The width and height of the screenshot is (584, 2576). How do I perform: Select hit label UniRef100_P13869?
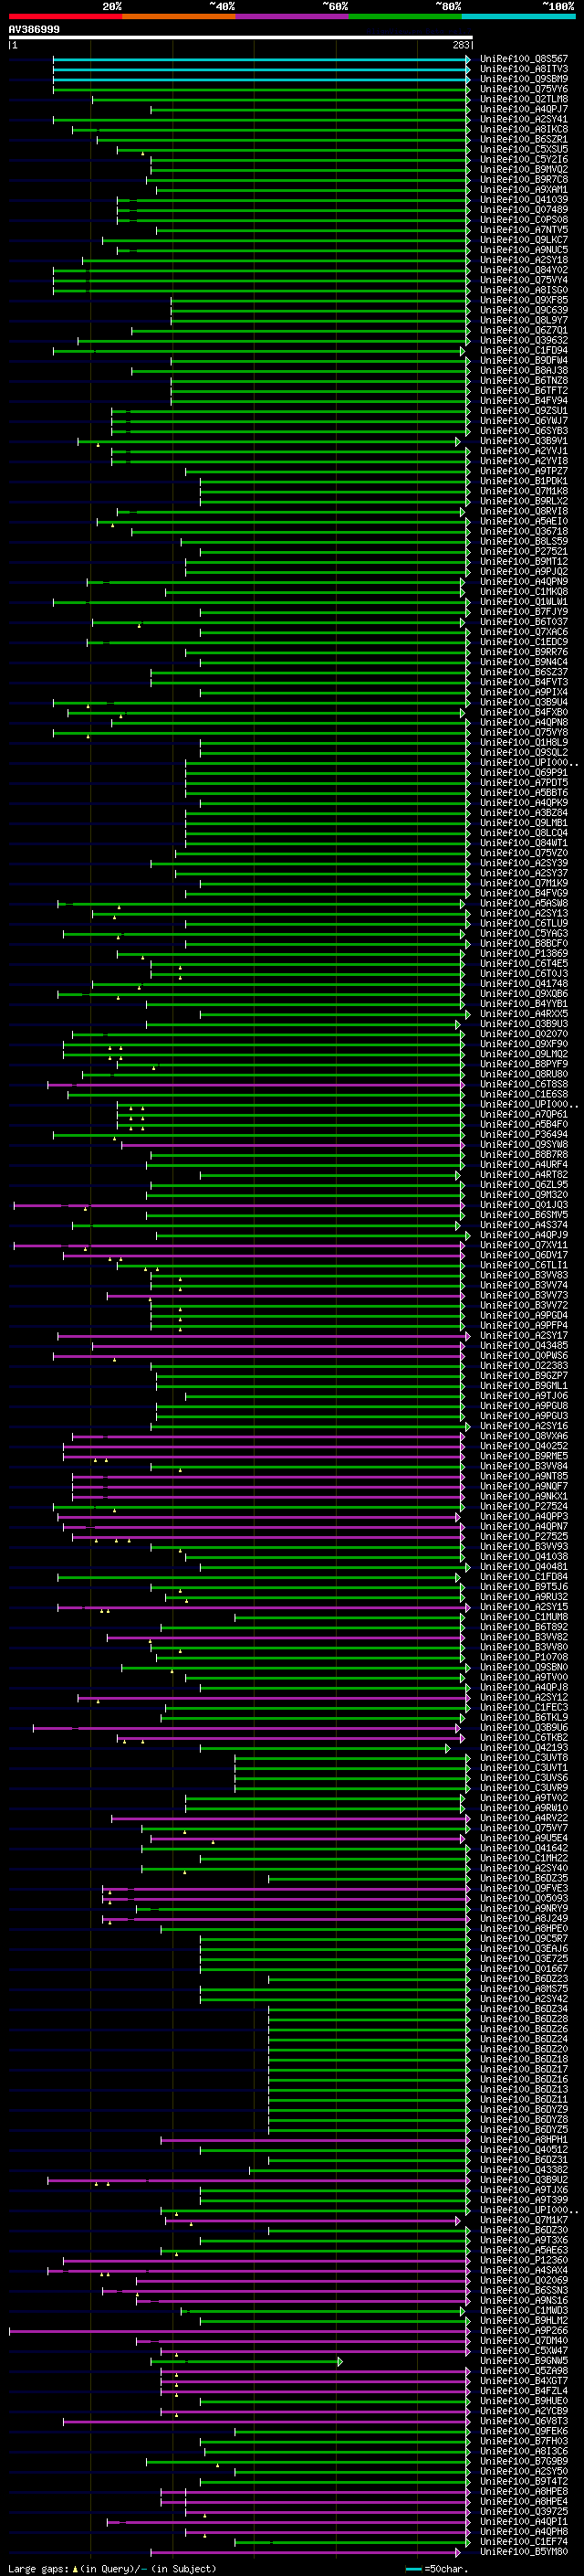pyautogui.click(x=524, y=953)
